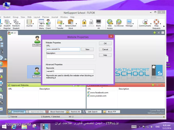
Task: Click View button next to URL
Action: click(x=87, y=49)
